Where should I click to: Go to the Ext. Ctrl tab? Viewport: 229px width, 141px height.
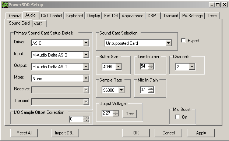[x=111, y=16]
